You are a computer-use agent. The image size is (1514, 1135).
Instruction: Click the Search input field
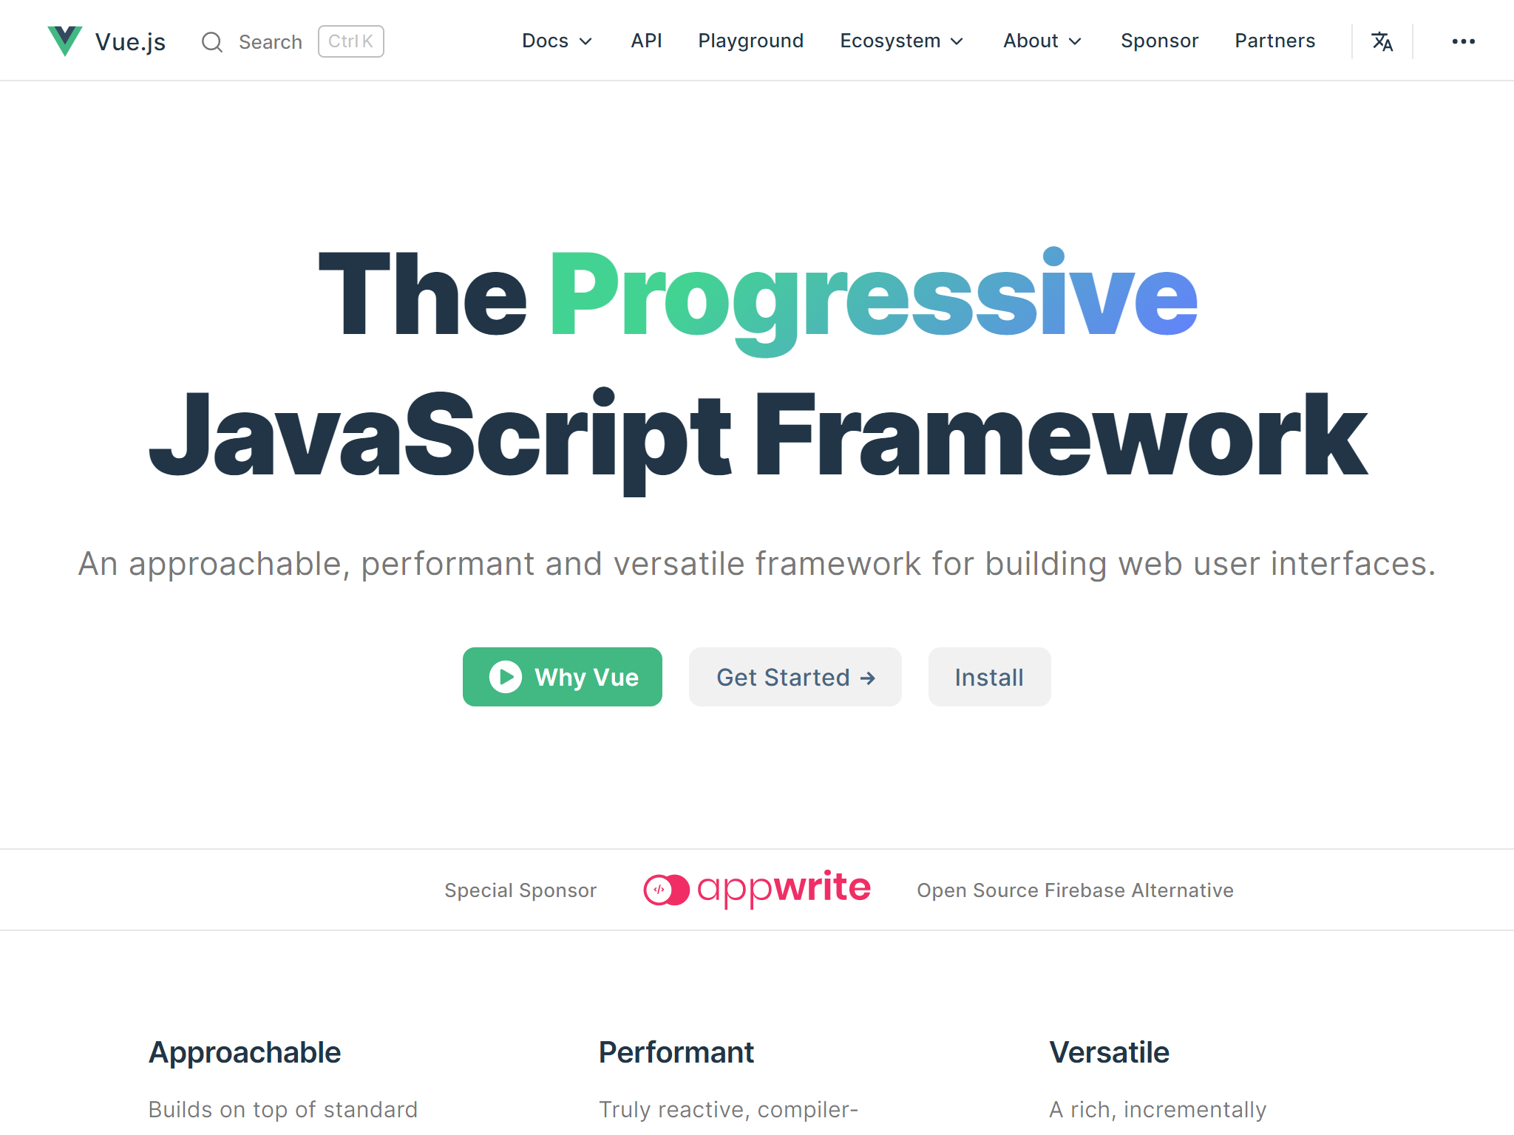[271, 41]
